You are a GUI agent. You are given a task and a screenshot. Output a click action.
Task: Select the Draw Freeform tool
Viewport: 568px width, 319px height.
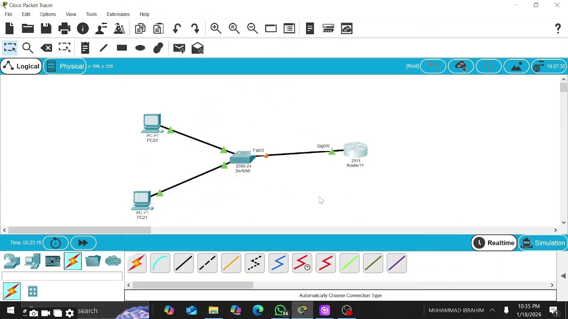(x=158, y=48)
